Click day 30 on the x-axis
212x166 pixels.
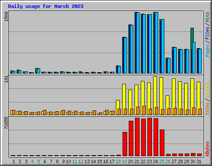coord(193,161)
